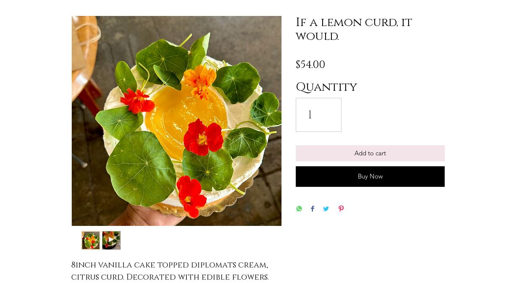Viewport: 516px width, 283px height.
Task: Click the Quantity label
Action: pyautogui.click(x=326, y=87)
